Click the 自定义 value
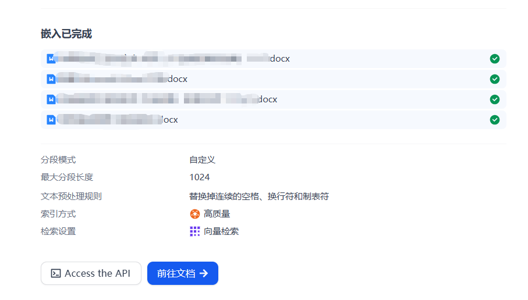Viewport: 528px width, 300px height. [x=202, y=160]
